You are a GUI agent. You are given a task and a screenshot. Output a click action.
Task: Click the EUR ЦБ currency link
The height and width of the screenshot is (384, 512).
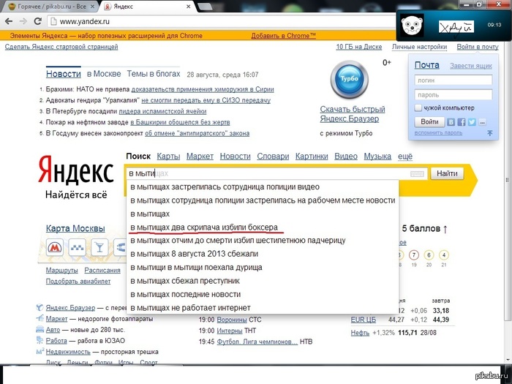coord(364,320)
